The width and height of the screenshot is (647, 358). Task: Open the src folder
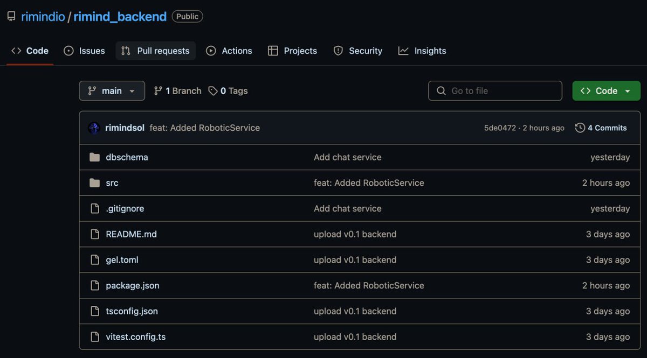point(112,183)
